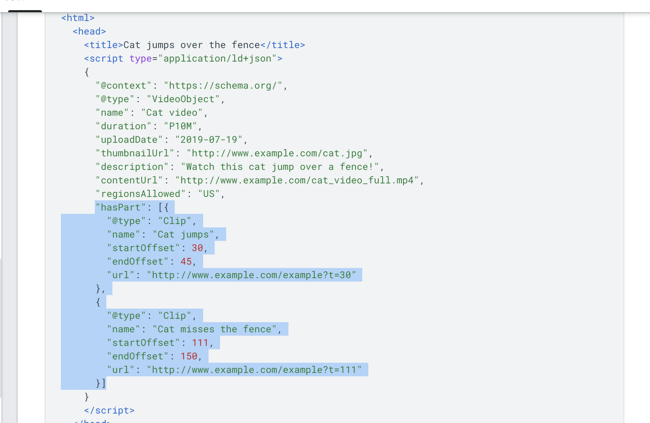
Task: Click the 'VideoObject' type value
Action: tap(183, 99)
